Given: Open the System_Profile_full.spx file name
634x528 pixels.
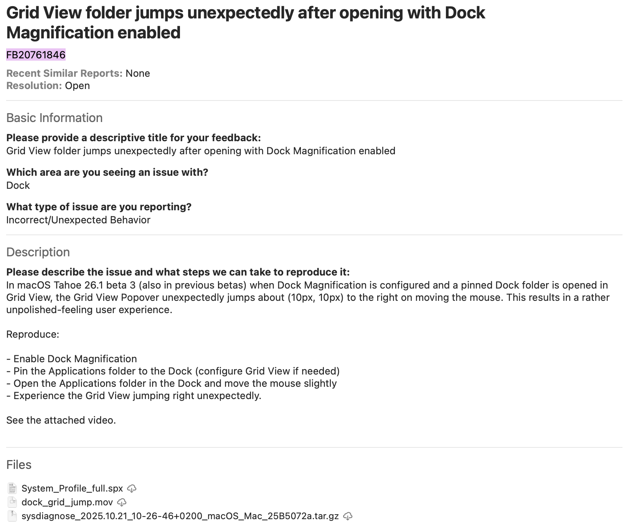Looking at the screenshot, I should coord(72,488).
